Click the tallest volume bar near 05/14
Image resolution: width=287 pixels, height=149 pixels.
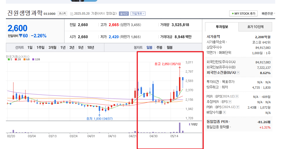(180, 128)
